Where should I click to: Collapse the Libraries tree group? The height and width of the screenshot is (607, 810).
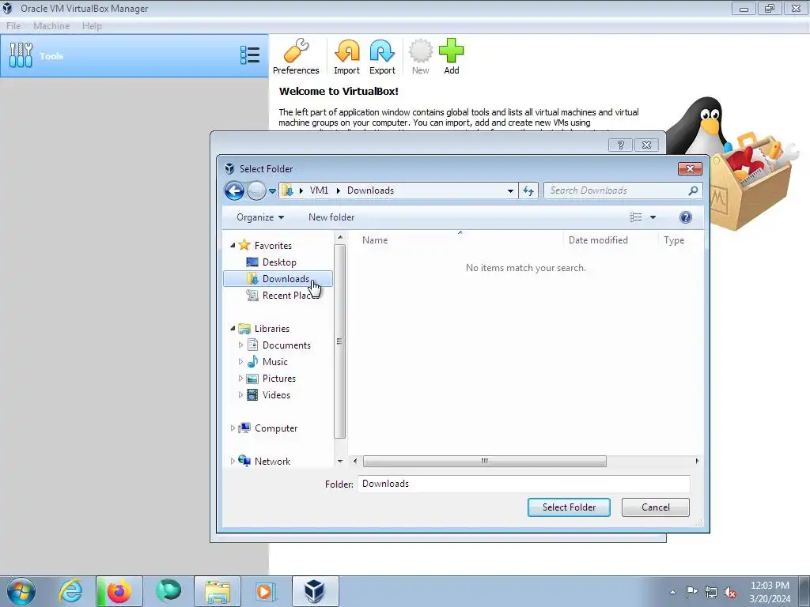[233, 328]
